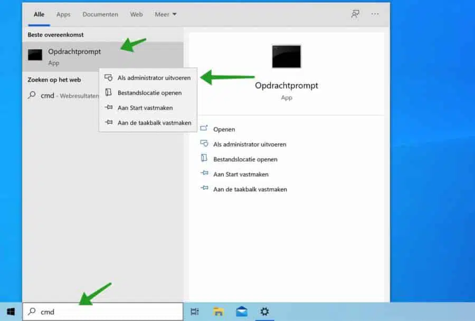
Task: Click magnifier icon beside cmd web result
Action: (x=32, y=95)
